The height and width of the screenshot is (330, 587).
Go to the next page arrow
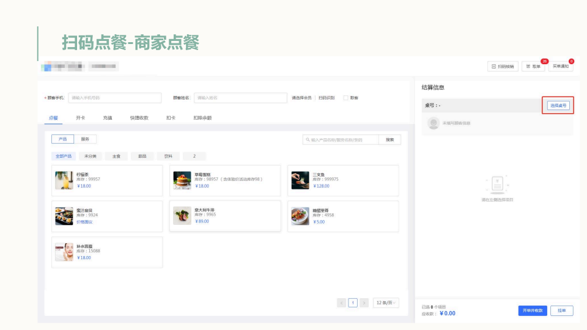364,302
